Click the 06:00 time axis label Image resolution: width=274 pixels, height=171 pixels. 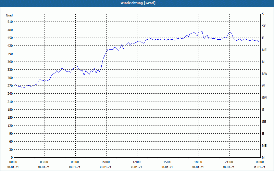click(x=75, y=162)
